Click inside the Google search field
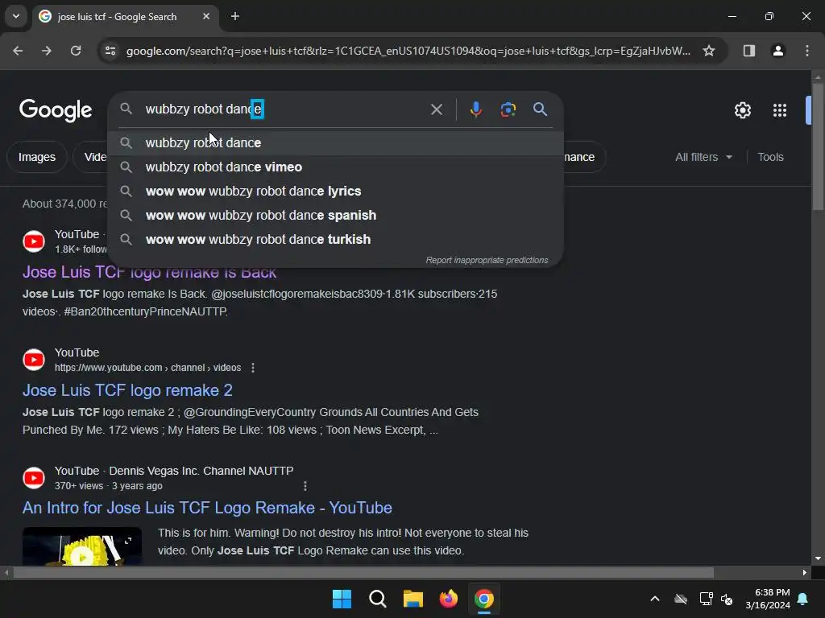 [x=284, y=109]
